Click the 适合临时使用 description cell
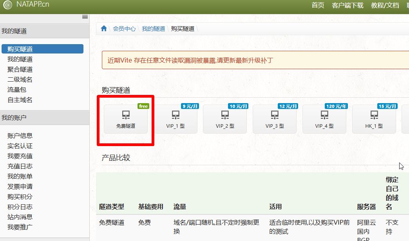The height and width of the screenshot is (241, 409). (309, 227)
